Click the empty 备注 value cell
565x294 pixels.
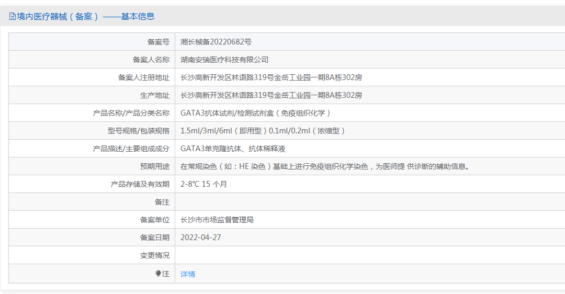(x=370, y=202)
